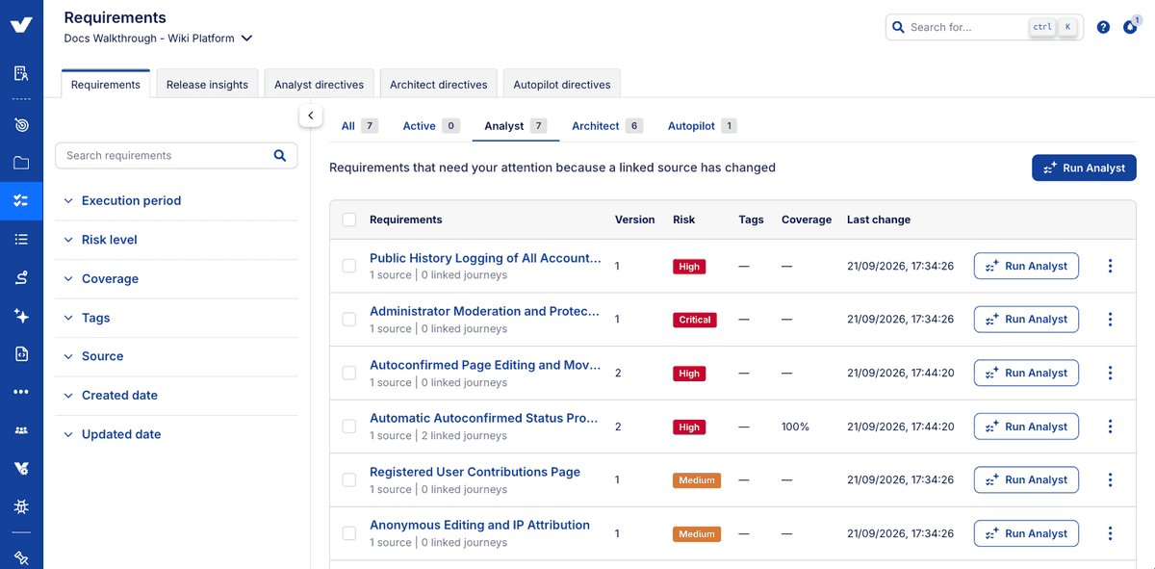Screen dimensions: 1155x569
Task: Check the Registered User Contributions Page checkbox
Action: click(349, 479)
